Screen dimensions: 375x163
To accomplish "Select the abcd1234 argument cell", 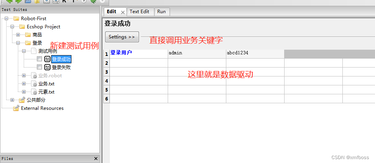I will tap(255, 54).
